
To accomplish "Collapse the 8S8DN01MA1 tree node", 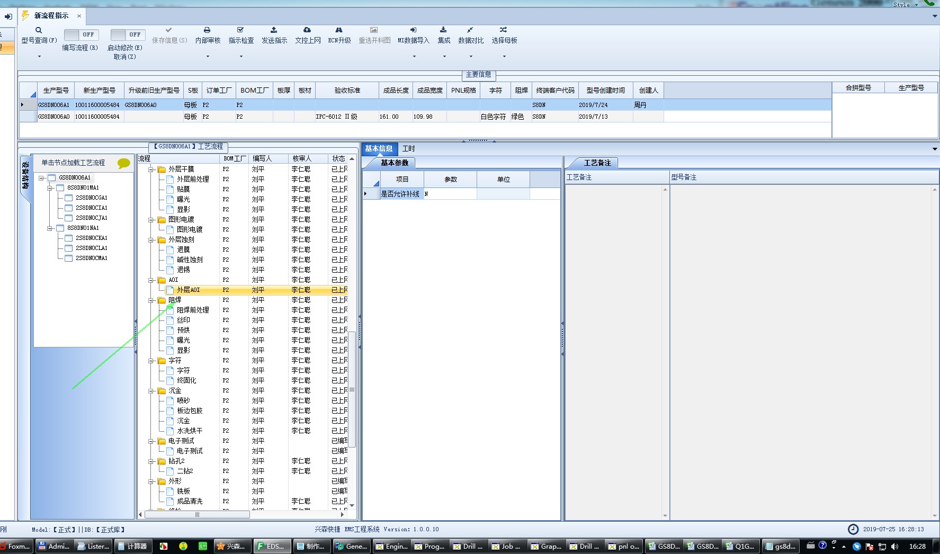I will point(50,188).
